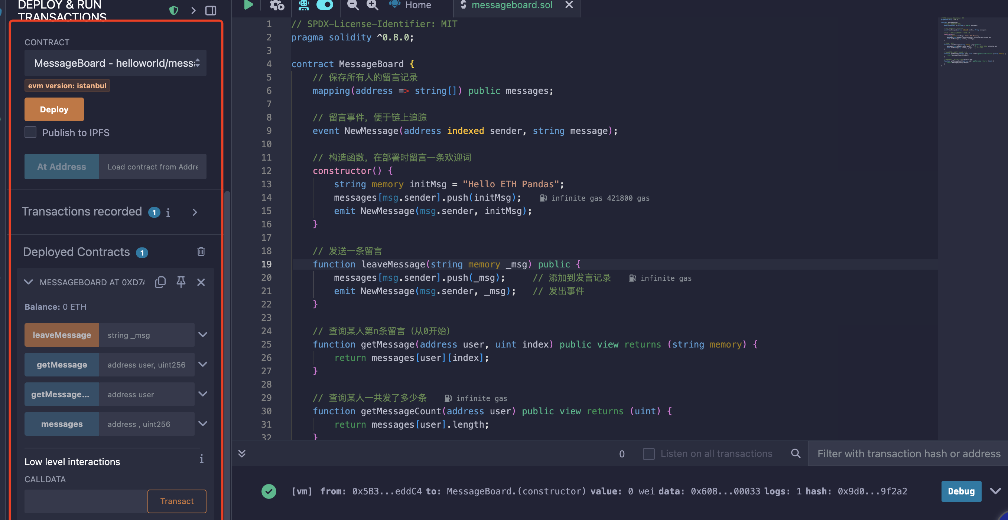
Task: Click the pending transactions count 0
Action: point(622,454)
